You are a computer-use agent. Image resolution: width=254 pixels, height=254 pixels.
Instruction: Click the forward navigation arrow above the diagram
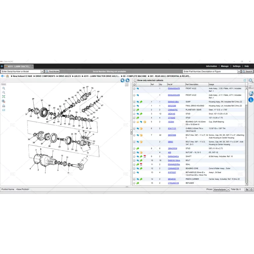pyautogui.click(x=127, y=80)
